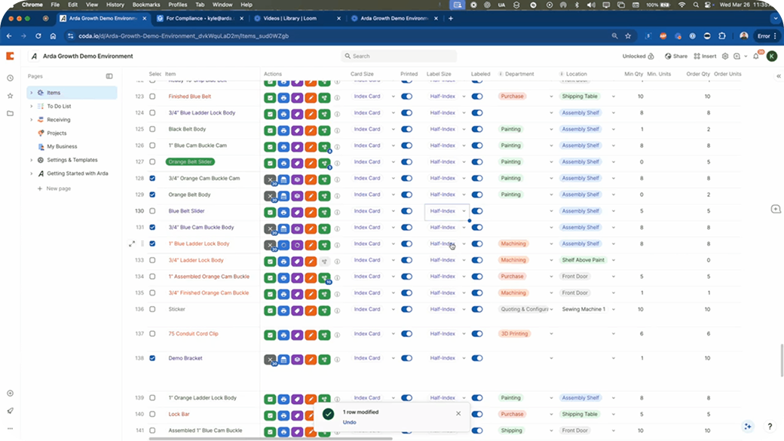Toggle Printed switch for 75 Conduit Cord Clip
The height and width of the screenshot is (441, 784).
click(x=406, y=333)
